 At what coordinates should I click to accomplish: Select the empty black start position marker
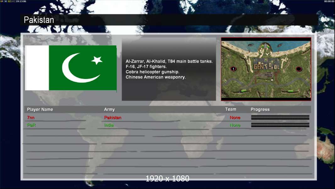coord(299,69)
